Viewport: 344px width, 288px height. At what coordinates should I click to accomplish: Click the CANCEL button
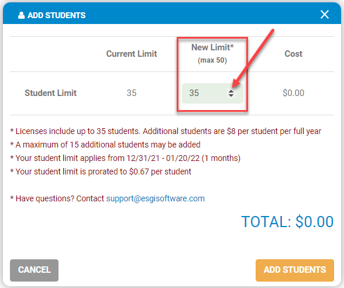tap(34, 270)
